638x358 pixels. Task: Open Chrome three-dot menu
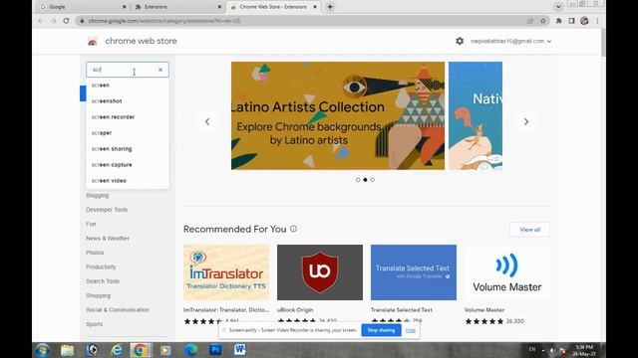pyautogui.click(x=597, y=21)
